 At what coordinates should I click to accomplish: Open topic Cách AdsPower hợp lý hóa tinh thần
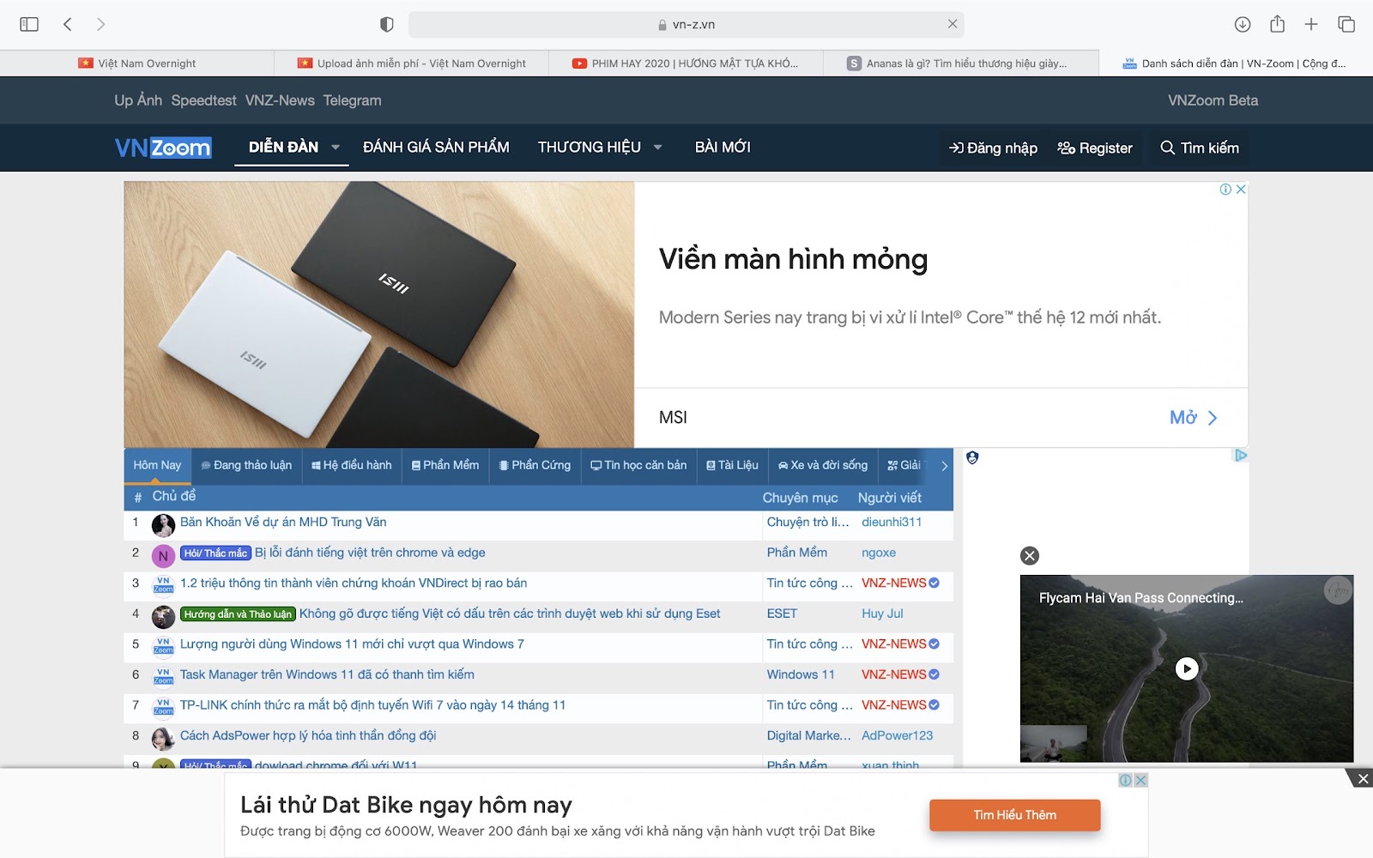point(308,735)
